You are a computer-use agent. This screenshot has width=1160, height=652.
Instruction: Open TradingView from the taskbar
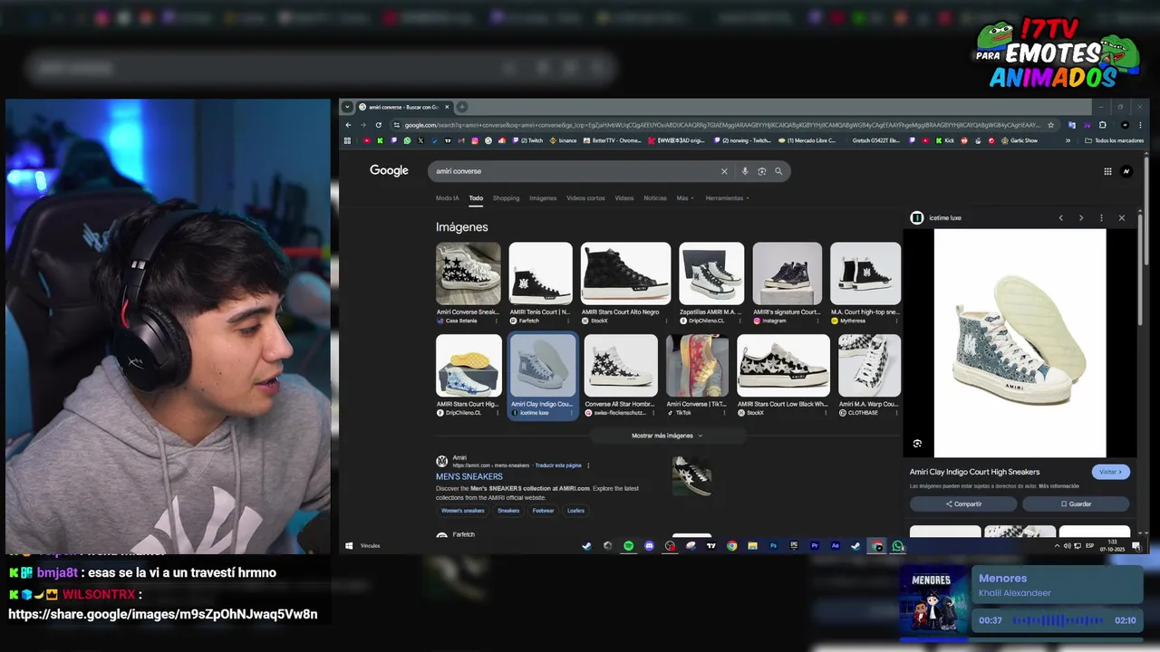click(711, 546)
